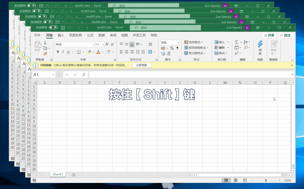Apply comma style number format
Viewport: 304px width, 189px height.
(x=177, y=48)
